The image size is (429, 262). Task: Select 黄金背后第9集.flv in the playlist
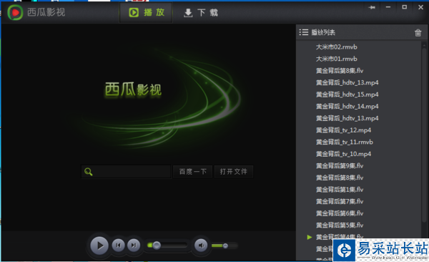340,166
